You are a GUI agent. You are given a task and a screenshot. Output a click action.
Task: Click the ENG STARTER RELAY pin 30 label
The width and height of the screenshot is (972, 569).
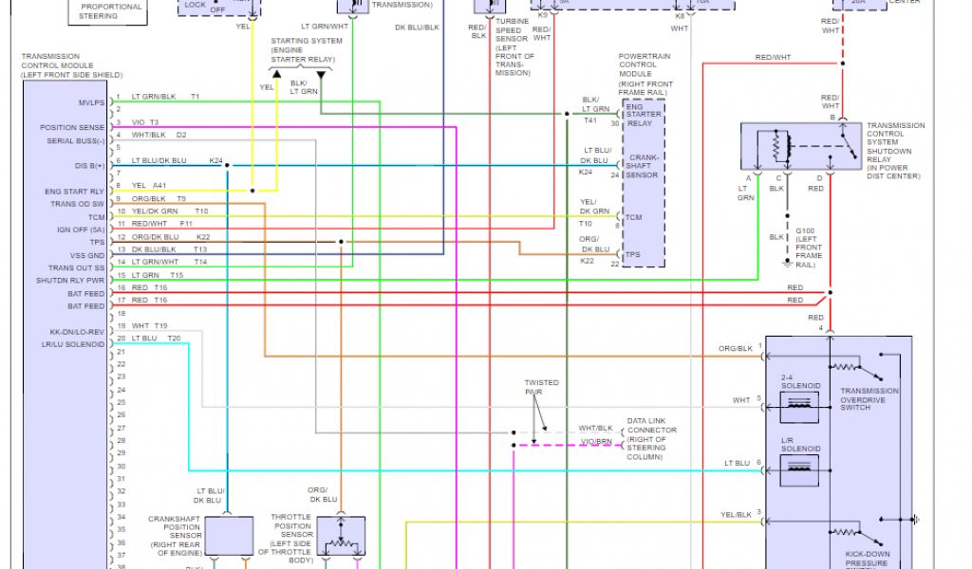coord(645,116)
